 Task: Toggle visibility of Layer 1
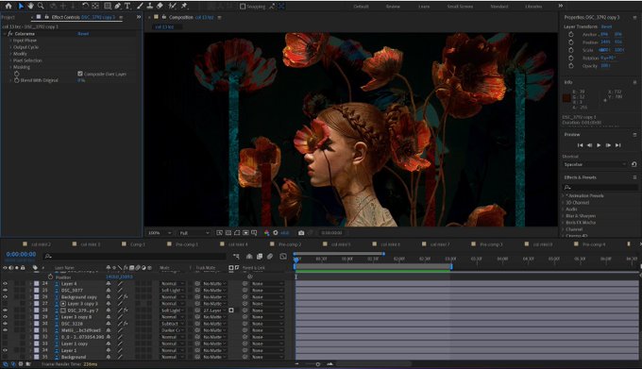pyautogui.click(x=5, y=350)
